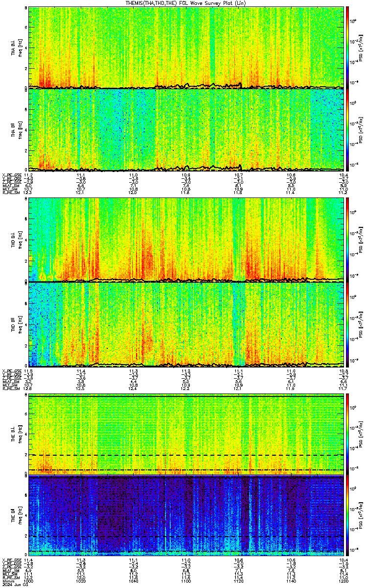Click the '1140' time tick label

coord(291,581)
